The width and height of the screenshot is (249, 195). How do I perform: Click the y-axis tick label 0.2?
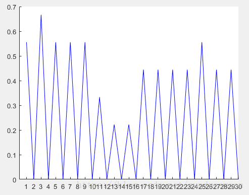click(12, 131)
